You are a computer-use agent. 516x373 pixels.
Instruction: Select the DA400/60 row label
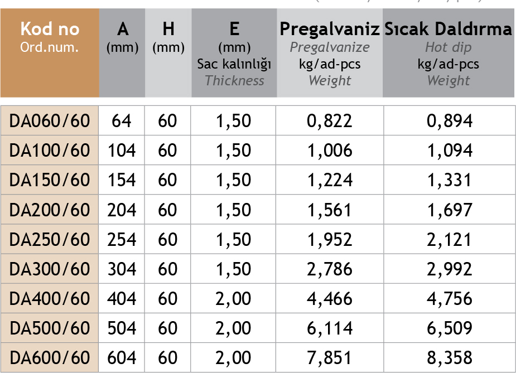tap(50, 299)
